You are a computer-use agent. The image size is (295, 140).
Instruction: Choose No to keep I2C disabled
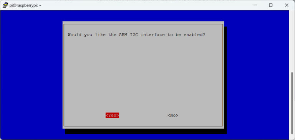(173, 115)
